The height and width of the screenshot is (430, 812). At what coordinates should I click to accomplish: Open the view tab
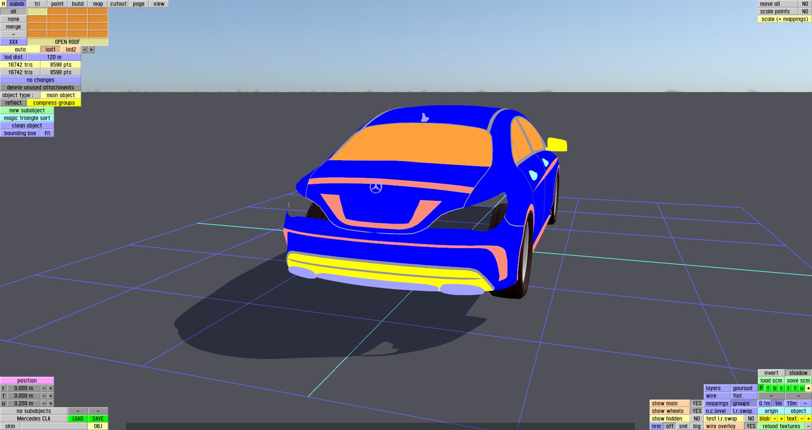coord(159,4)
